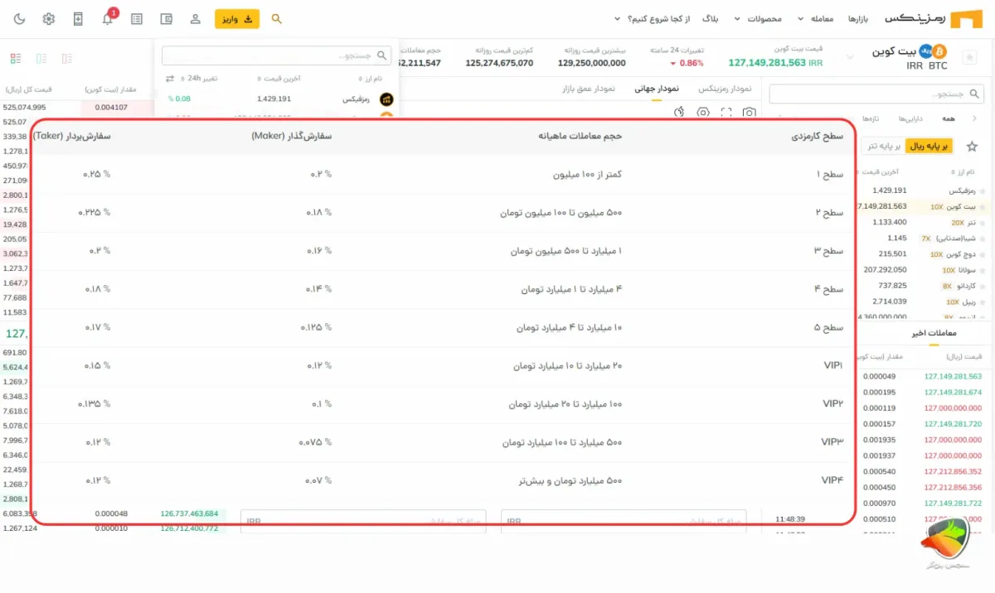This screenshot has height=593, width=995.
Task: Click the 127,149,281,563 IRR Bitcoin price
Action: pos(776,63)
